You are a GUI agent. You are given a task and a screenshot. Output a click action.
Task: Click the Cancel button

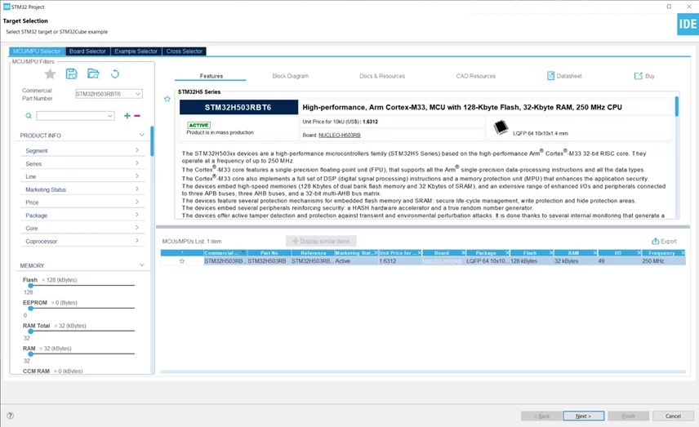(673, 416)
